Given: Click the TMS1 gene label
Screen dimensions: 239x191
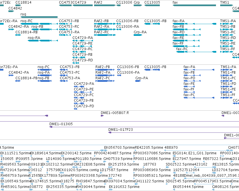Looking at the screenshot, I should (224, 3).
